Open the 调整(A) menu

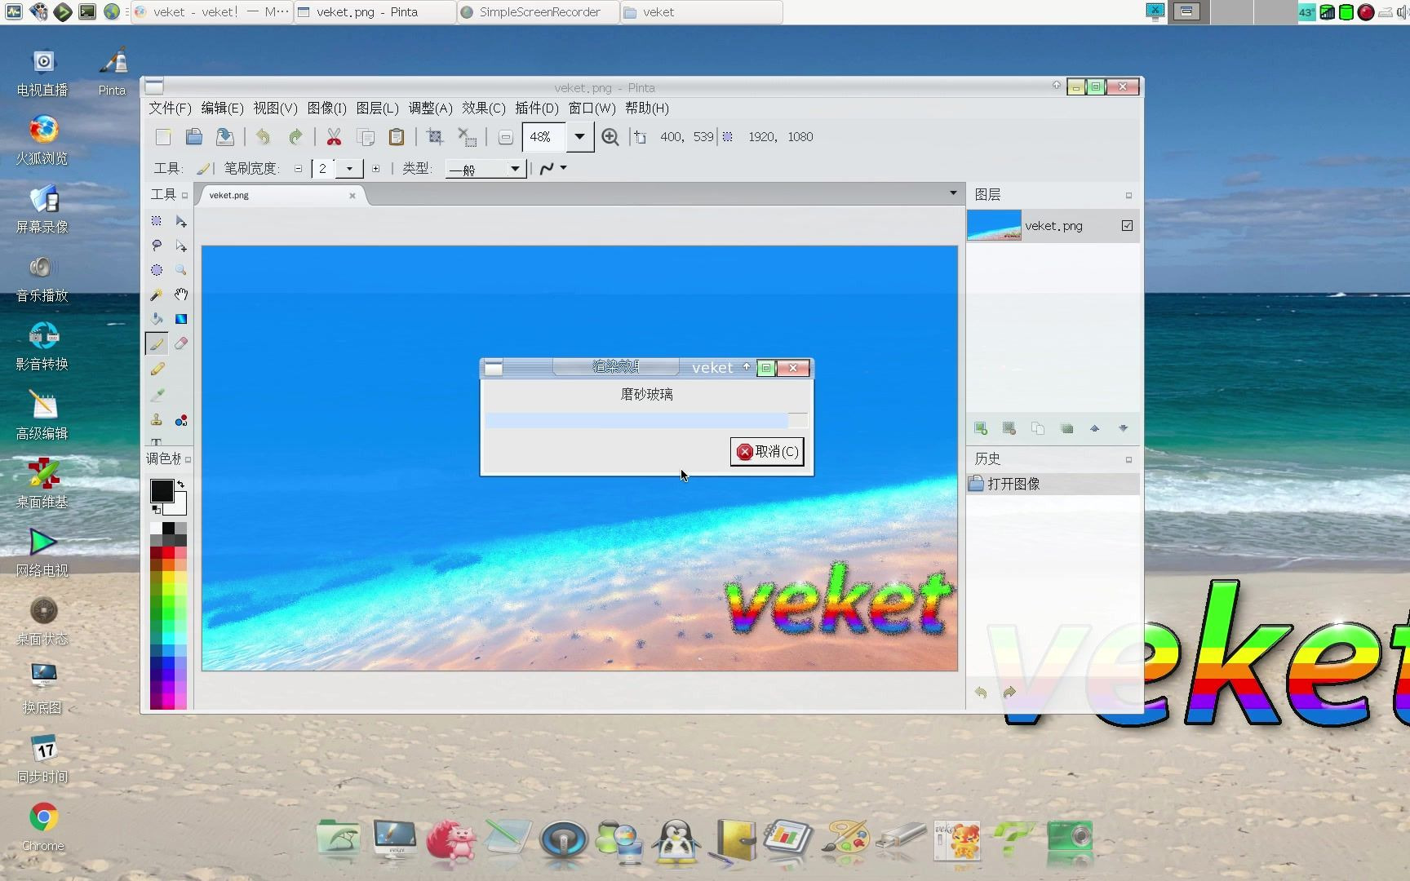[430, 108]
